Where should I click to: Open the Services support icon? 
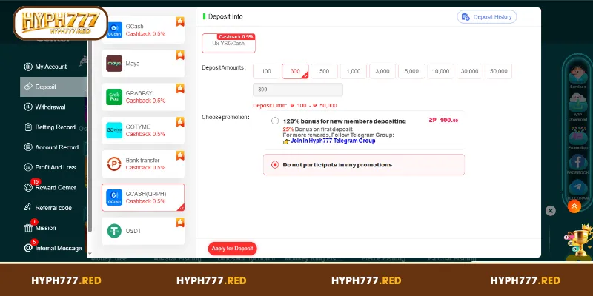pos(578,75)
